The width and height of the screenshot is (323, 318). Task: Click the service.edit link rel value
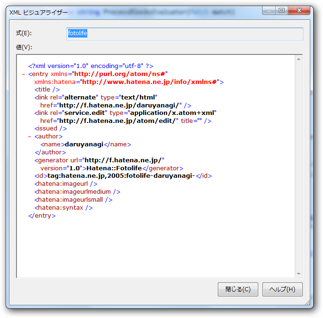[x=85, y=113]
